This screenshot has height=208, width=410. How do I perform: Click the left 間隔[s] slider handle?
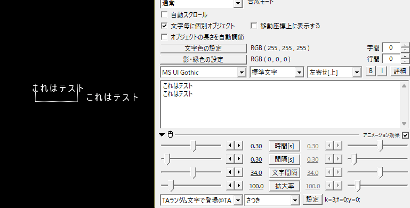(167, 159)
